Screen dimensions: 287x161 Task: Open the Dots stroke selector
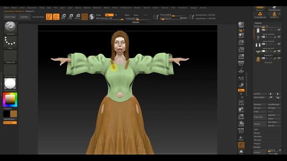10,42
